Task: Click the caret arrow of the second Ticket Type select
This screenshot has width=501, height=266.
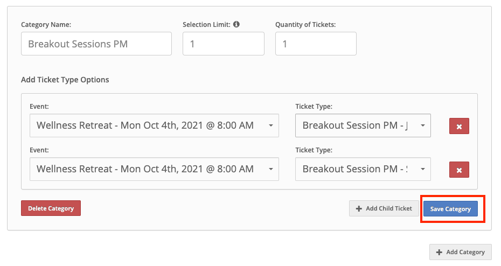Action: [x=423, y=169]
